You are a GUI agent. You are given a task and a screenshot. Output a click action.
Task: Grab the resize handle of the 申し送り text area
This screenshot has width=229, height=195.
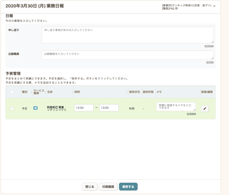tap(212, 42)
